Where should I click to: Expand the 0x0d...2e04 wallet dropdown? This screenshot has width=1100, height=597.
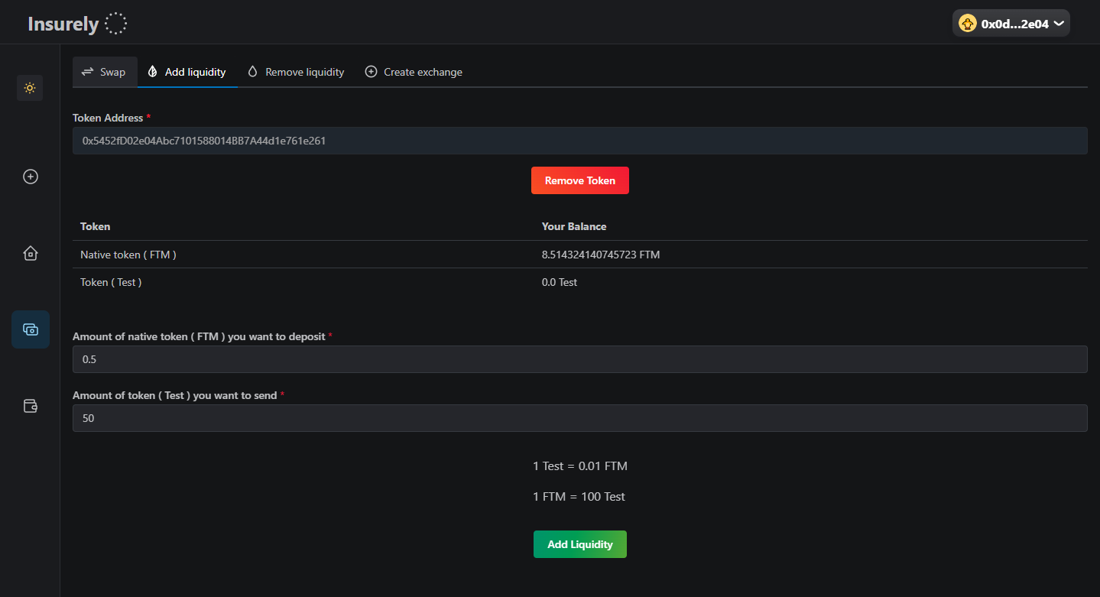coord(1011,23)
